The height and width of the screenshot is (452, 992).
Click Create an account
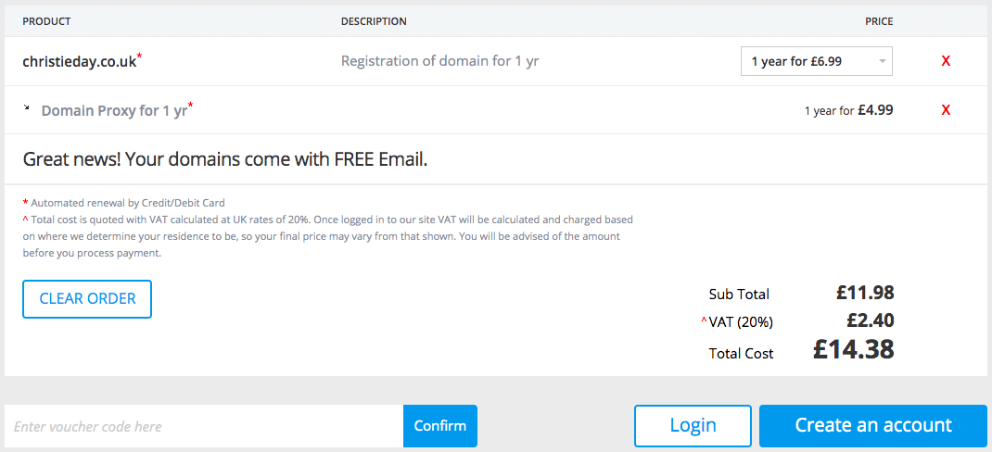point(873,425)
